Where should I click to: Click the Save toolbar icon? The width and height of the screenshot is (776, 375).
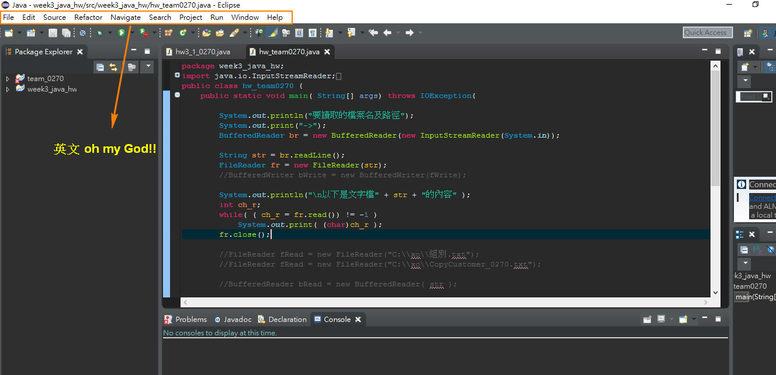click(x=53, y=33)
